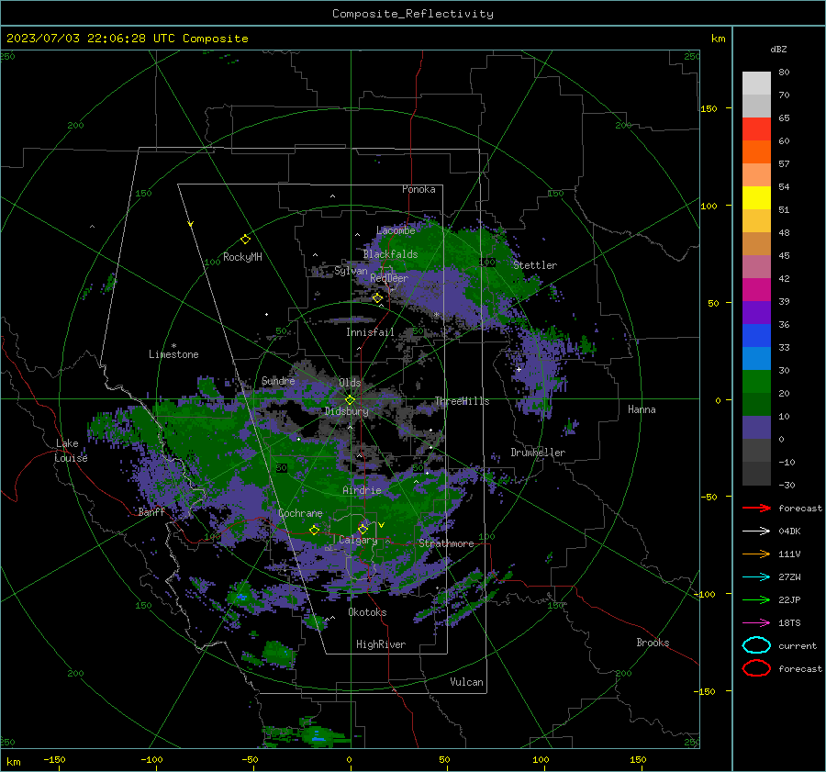Click the Lacombe town label
The width and height of the screenshot is (826, 772).
coord(396,230)
